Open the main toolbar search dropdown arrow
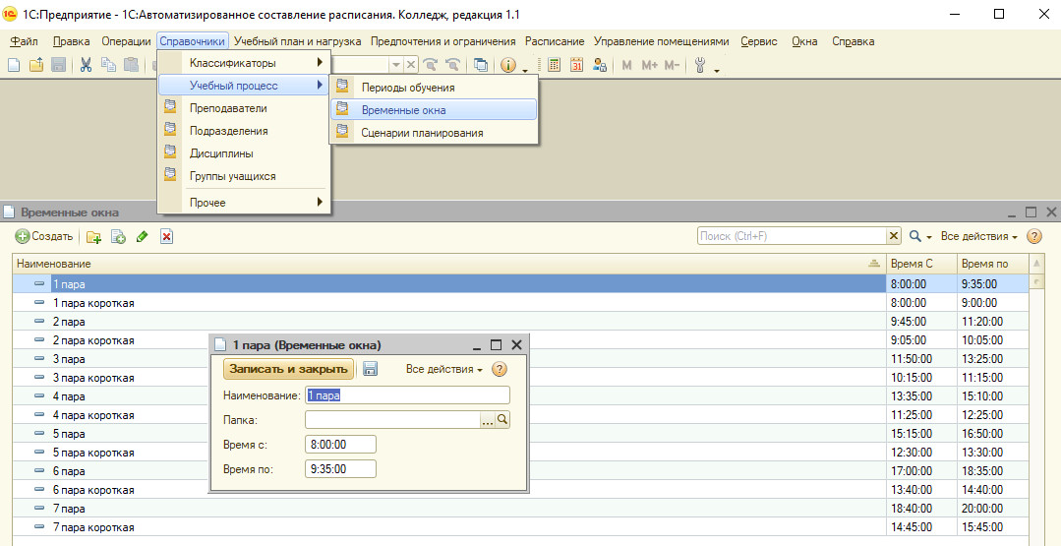 [x=396, y=65]
